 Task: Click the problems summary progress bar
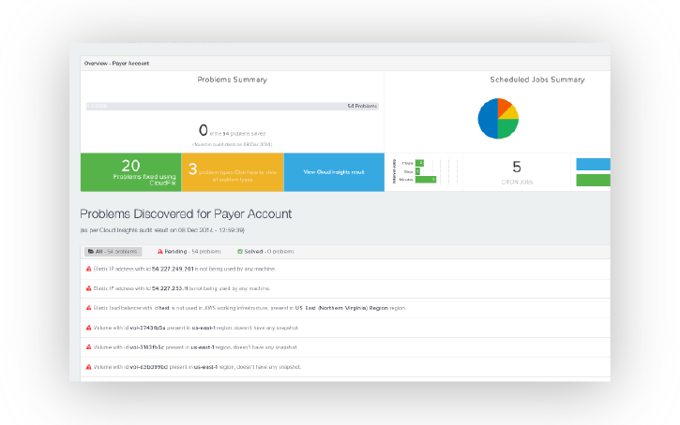pos(232,106)
